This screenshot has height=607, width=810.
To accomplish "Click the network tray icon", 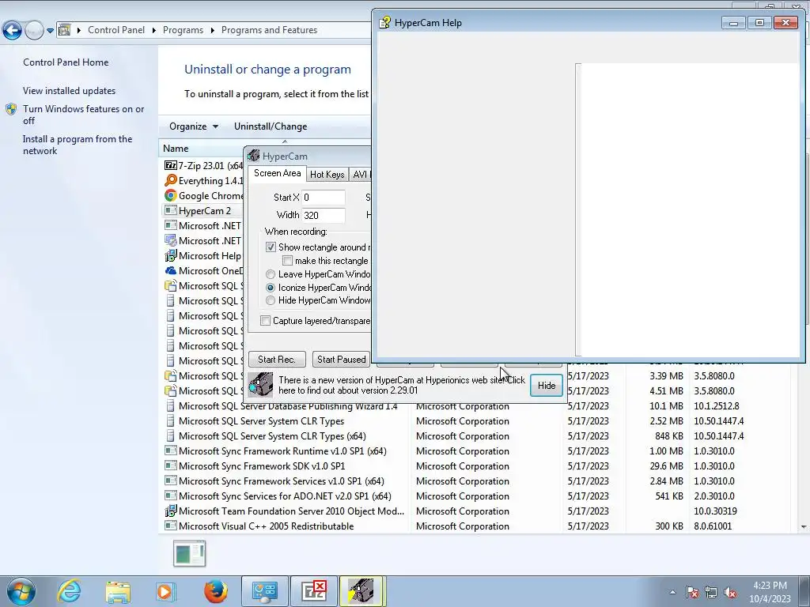I will (x=711, y=592).
